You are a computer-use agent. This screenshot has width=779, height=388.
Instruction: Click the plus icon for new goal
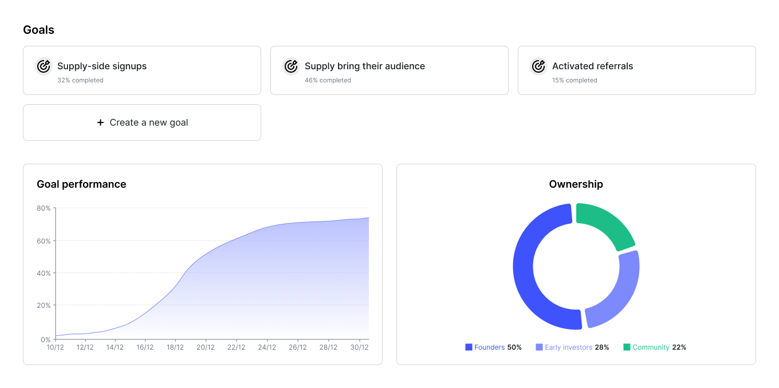pyautogui.click(x=100, y=122)
